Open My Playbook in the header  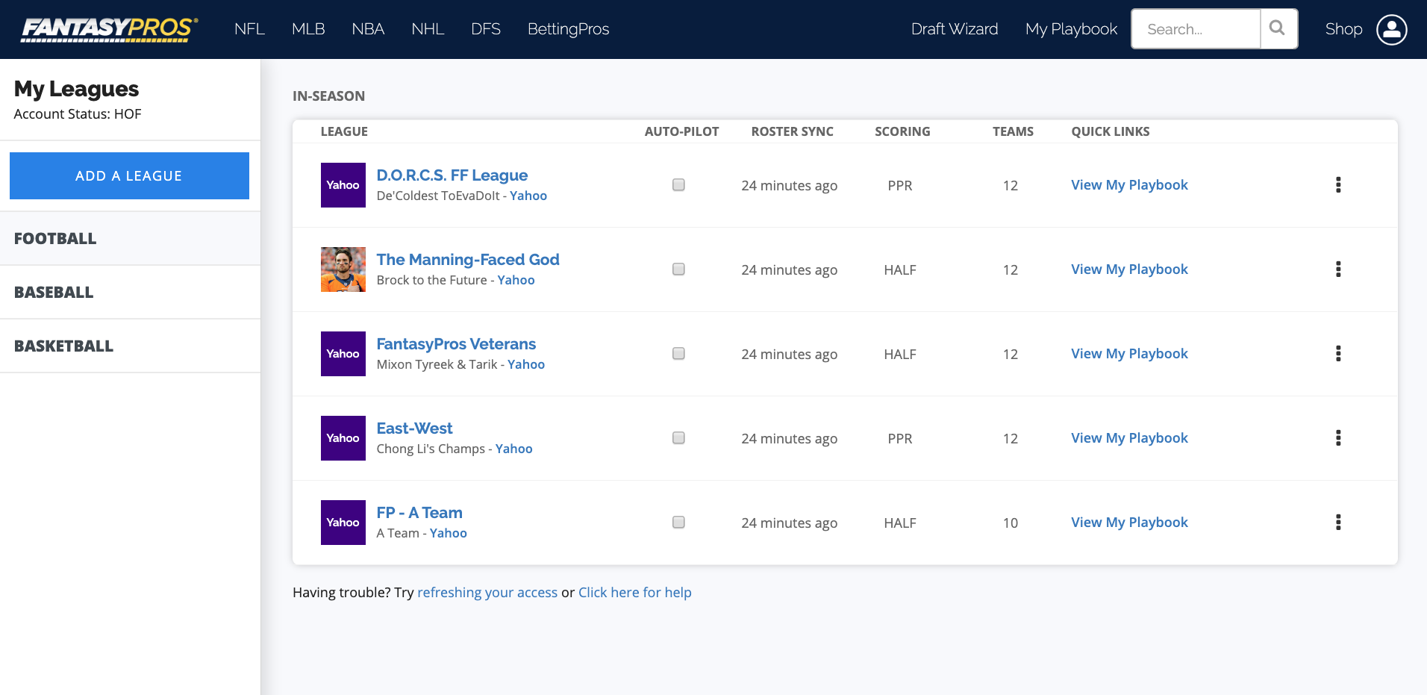tap(1071, 29)
